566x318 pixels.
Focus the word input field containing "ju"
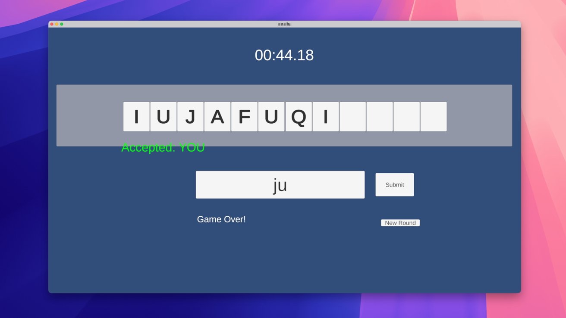280,185
